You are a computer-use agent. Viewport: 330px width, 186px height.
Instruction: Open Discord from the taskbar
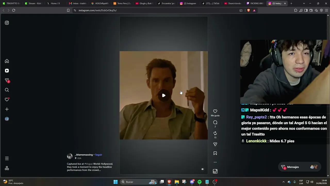pos(192,182)
